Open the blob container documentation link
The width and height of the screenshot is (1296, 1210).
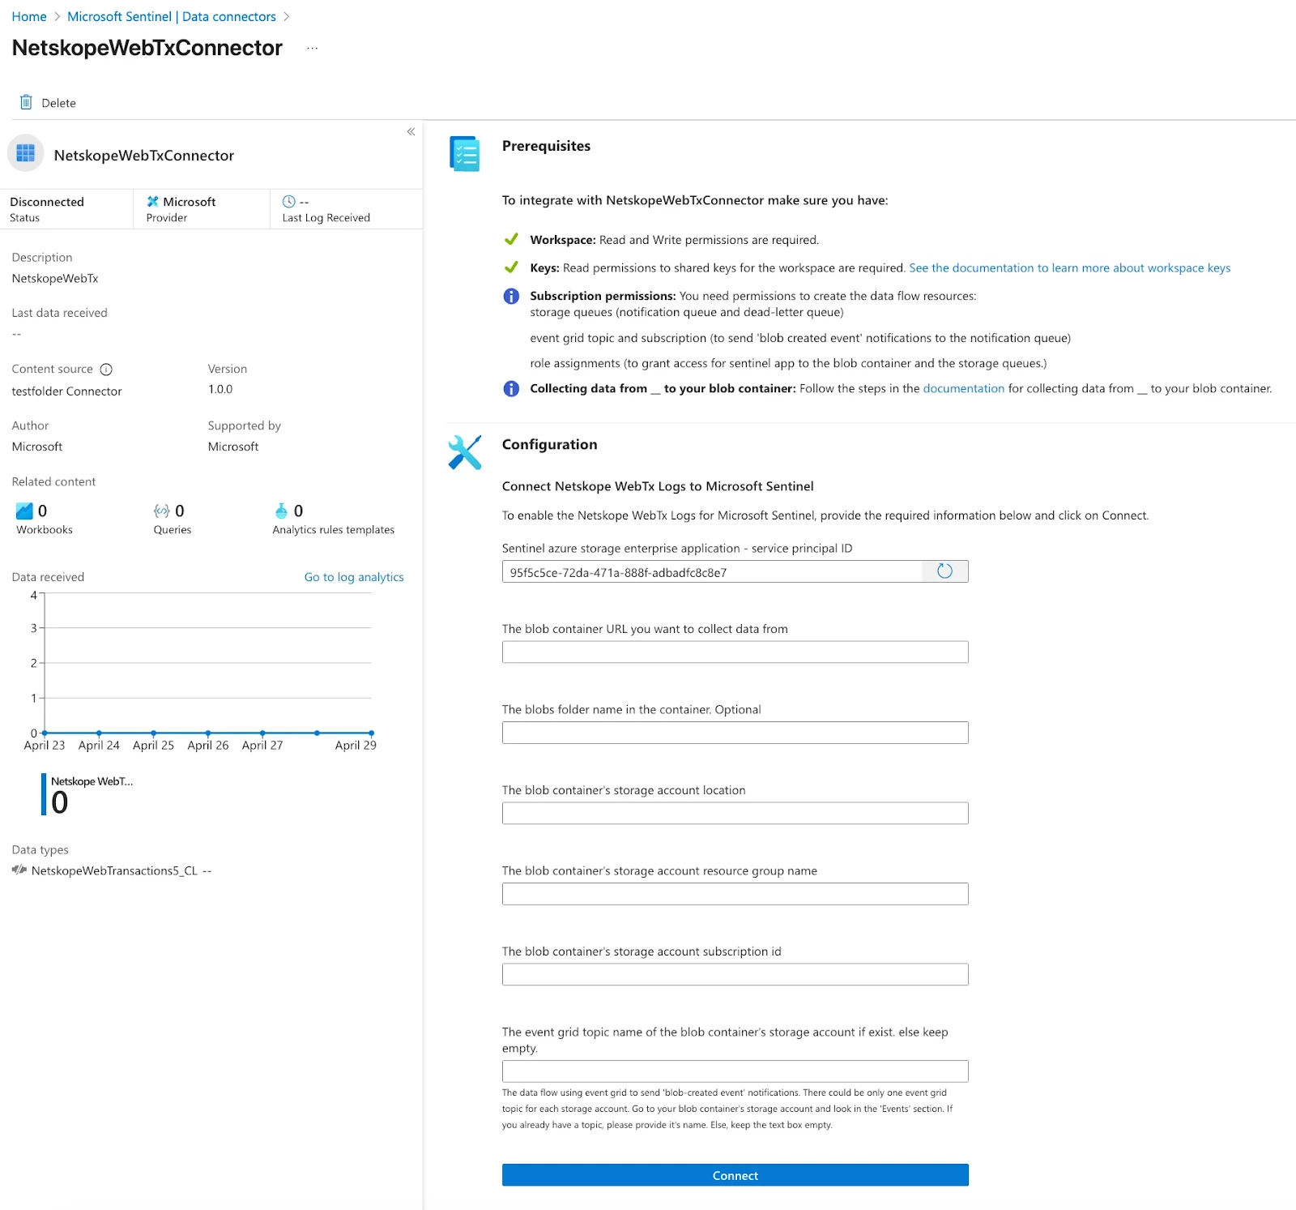[x=963, y=388]
